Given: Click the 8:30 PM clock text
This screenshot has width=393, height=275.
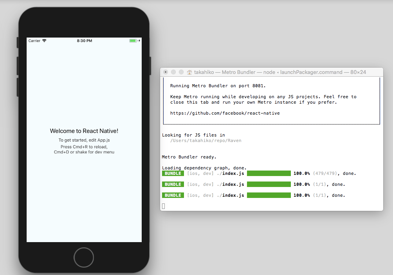Looking at the screenshot, I should point(85,41).
